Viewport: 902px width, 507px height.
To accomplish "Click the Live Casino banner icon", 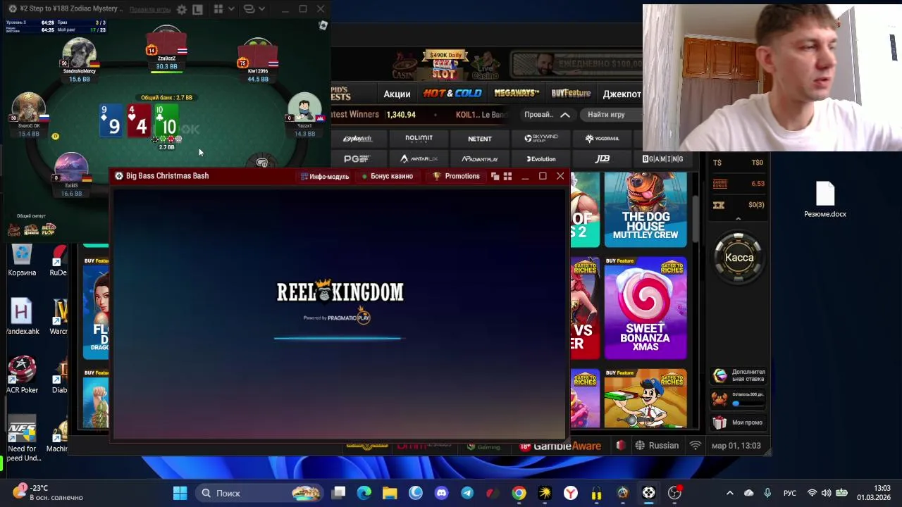I will (x=486, y=66).
